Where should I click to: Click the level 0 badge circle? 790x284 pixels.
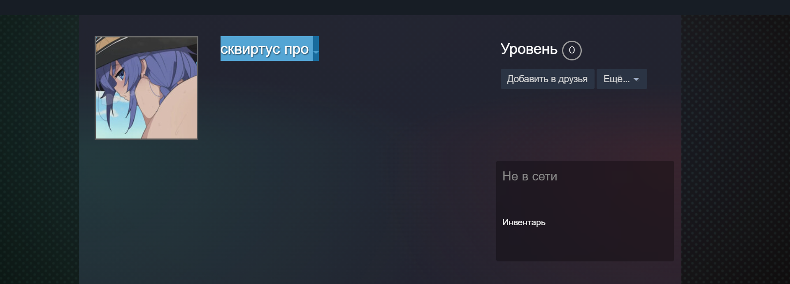click(572, 51)
